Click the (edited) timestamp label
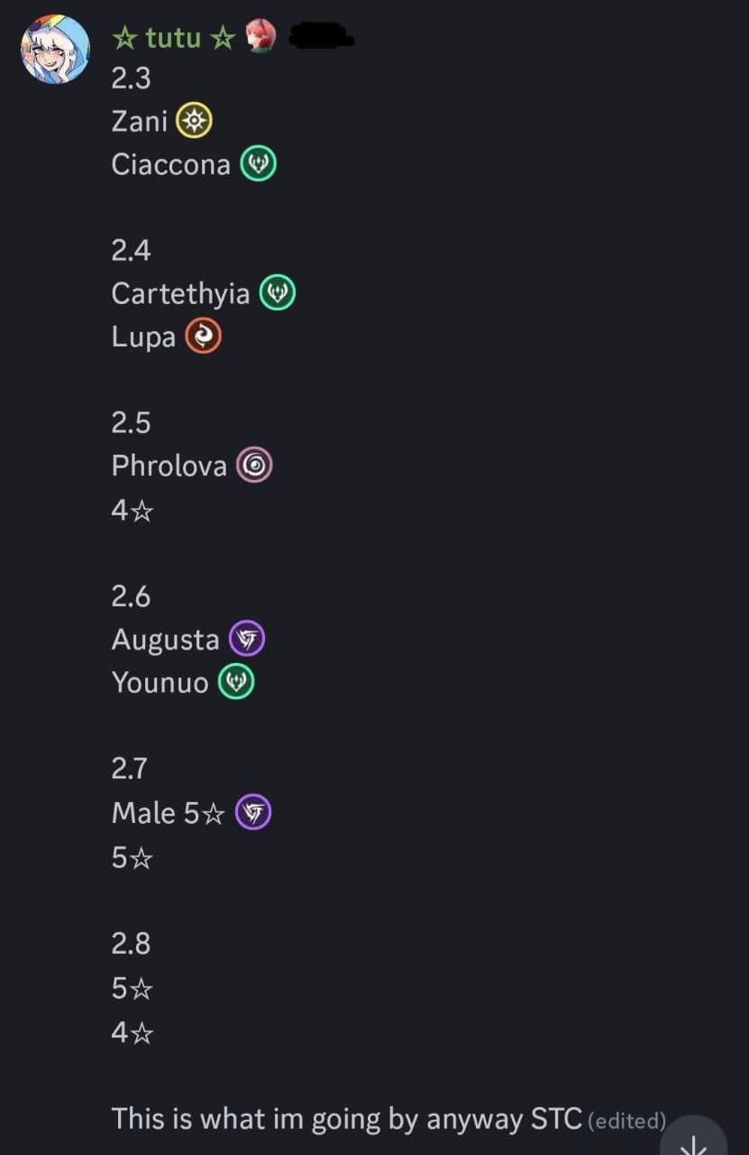 [626, 1121]
